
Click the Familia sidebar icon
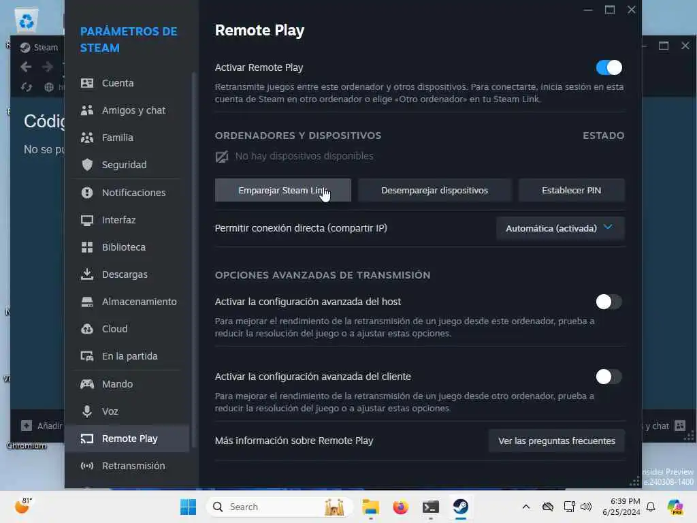click(87, 138)
